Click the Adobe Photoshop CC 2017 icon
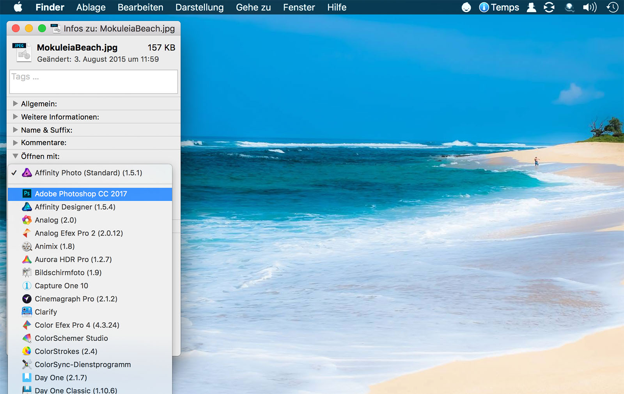 point(27,194)
